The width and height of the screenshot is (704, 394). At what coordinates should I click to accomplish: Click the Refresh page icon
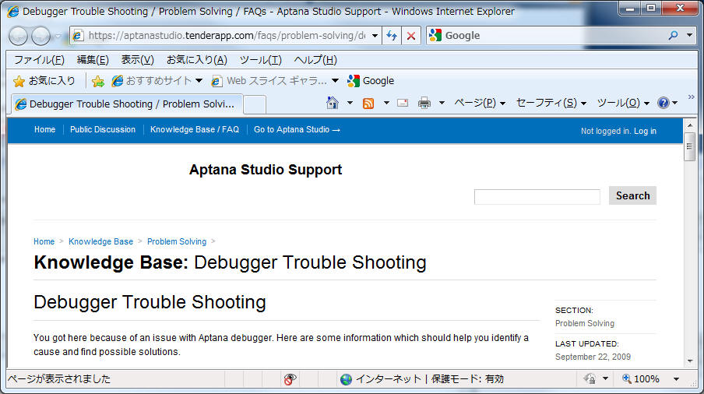click(x=392, y=36)
